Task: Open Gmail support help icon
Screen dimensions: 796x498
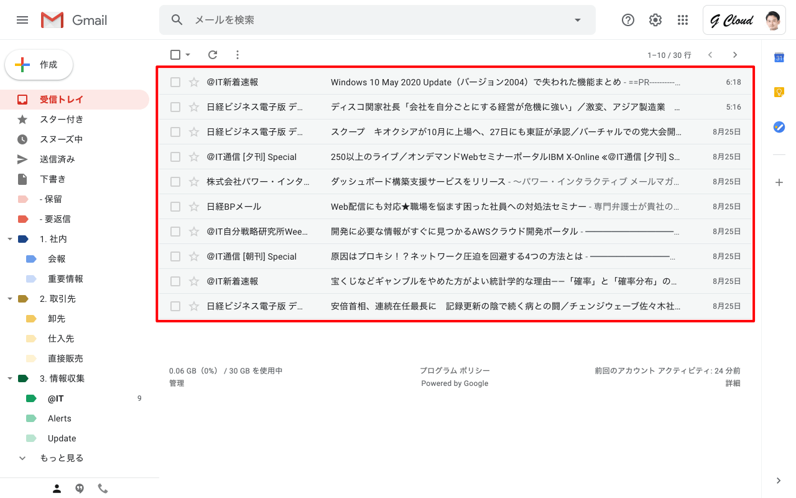Action: point(628,20)
